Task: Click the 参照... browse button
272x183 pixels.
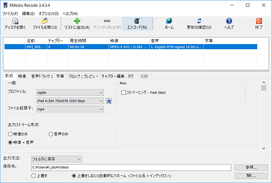Action: 251,167
